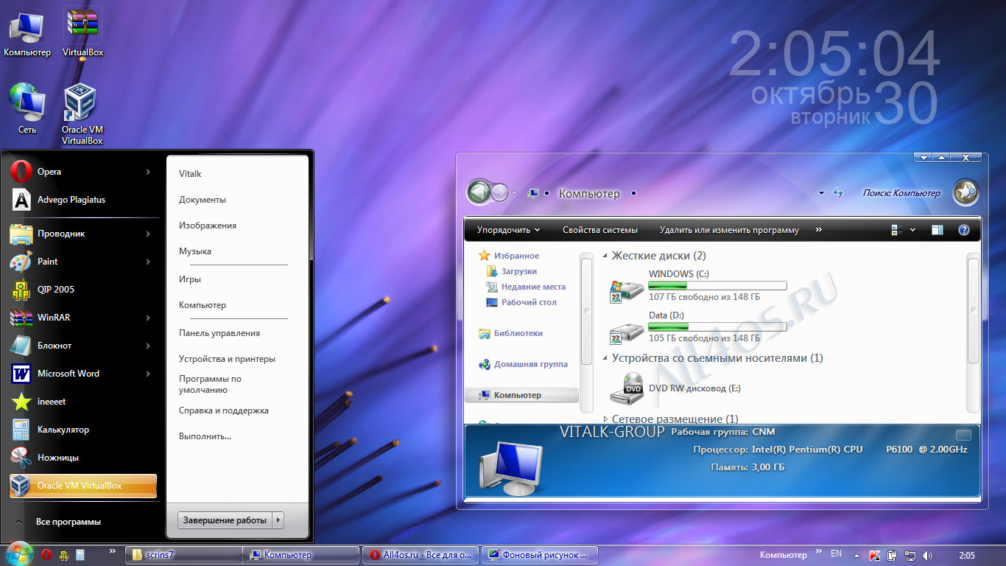Click the volume speaker tray icon

[x=927, y=555]
